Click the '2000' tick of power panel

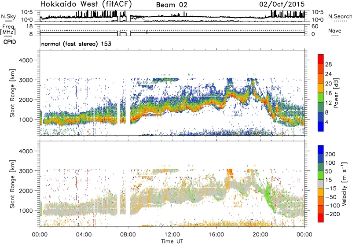[26, 100]
